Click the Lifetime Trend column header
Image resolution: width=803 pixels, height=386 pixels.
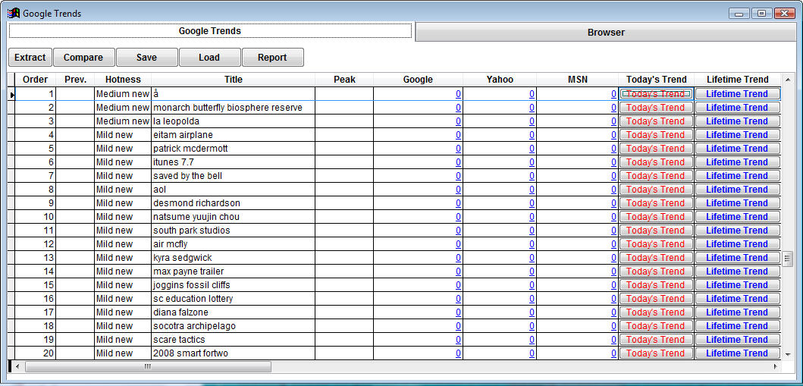[738, 80]
